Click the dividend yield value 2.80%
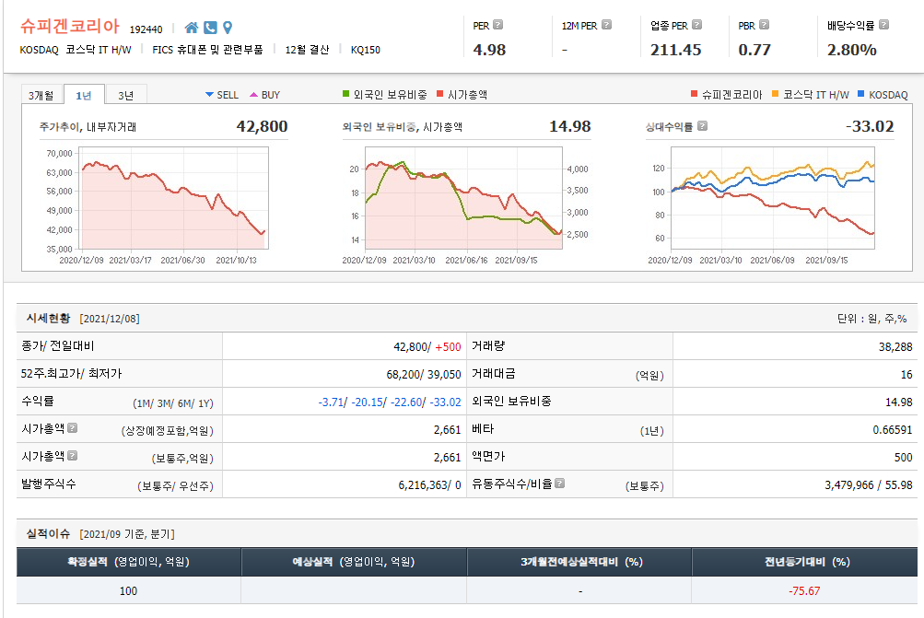 coord(852,50)
